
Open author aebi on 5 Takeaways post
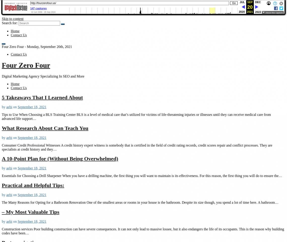[9, 107]
